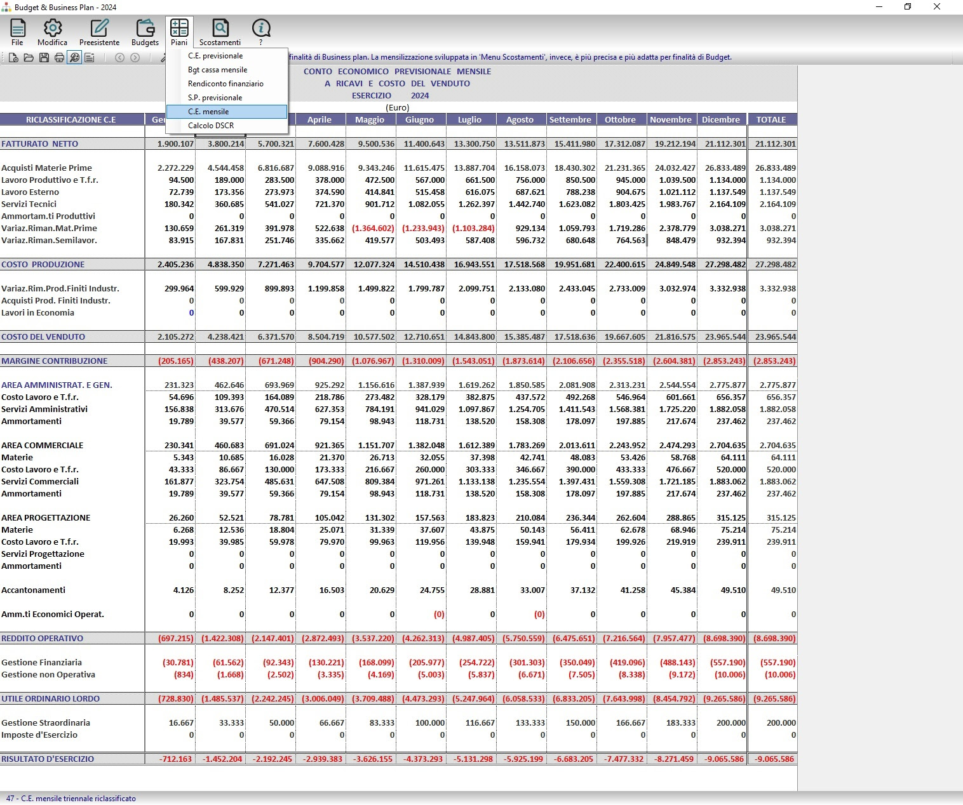
Task: Click the Servizi Progettazione row label
Action: pos(43,554)
